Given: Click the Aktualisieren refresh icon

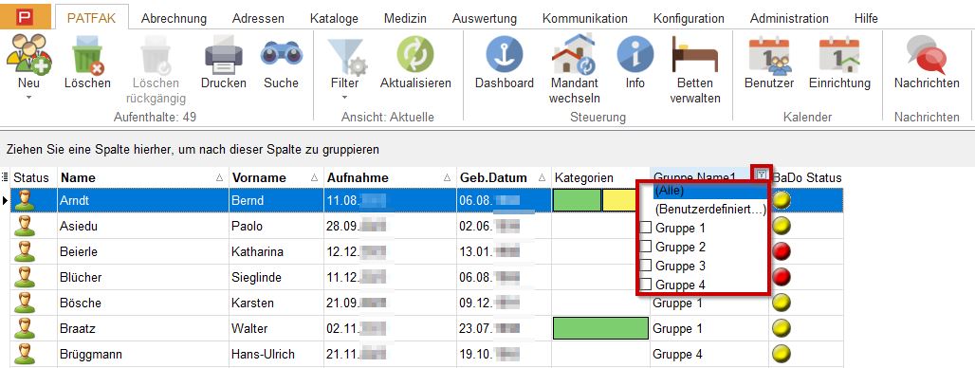Looking at the screenshot, I should [415, 55].
